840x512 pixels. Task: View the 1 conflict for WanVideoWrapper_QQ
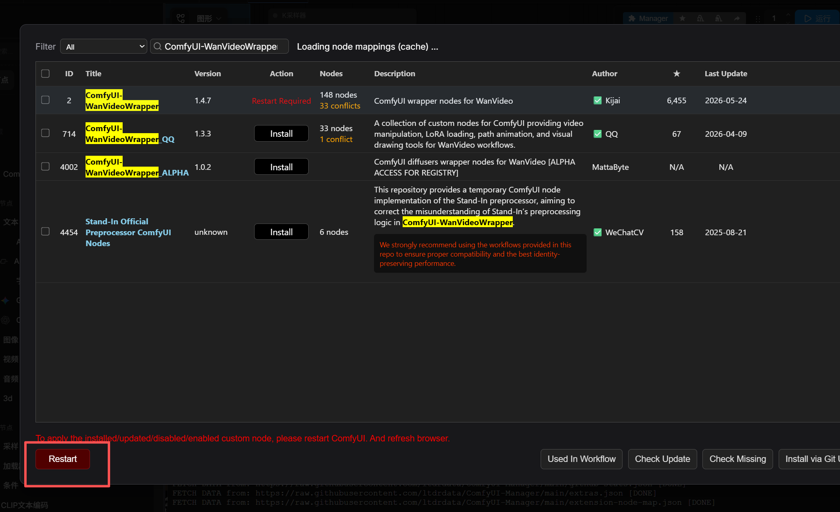[336, 139]
